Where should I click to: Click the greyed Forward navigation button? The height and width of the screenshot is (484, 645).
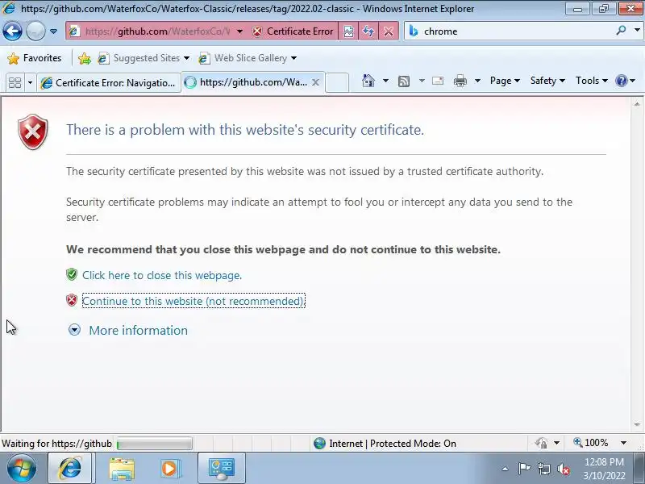(x=35, y=31)
